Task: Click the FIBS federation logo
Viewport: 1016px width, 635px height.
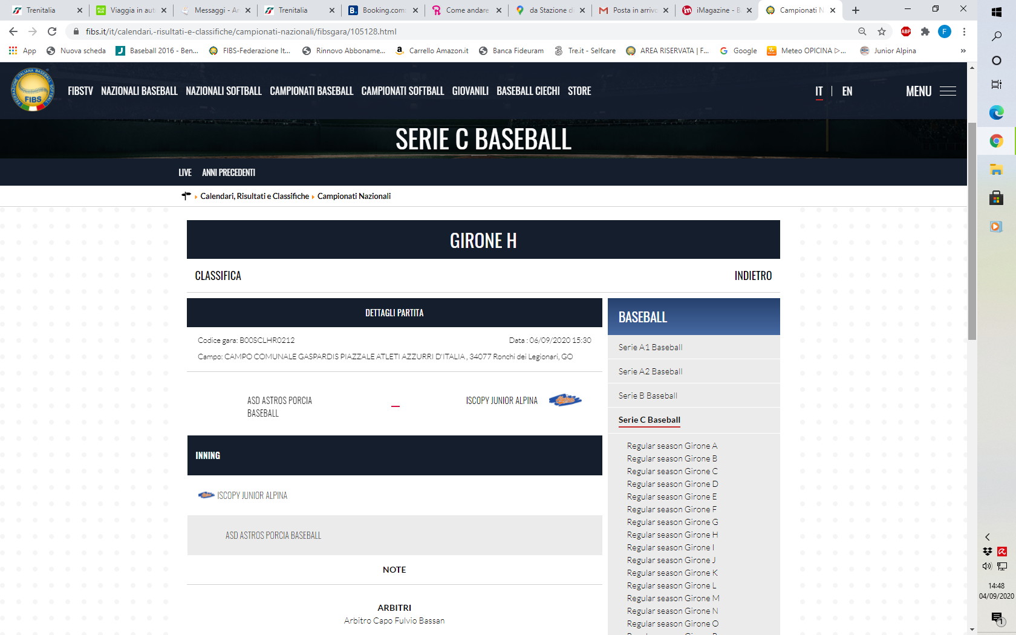Action: (x=33, y=90)
